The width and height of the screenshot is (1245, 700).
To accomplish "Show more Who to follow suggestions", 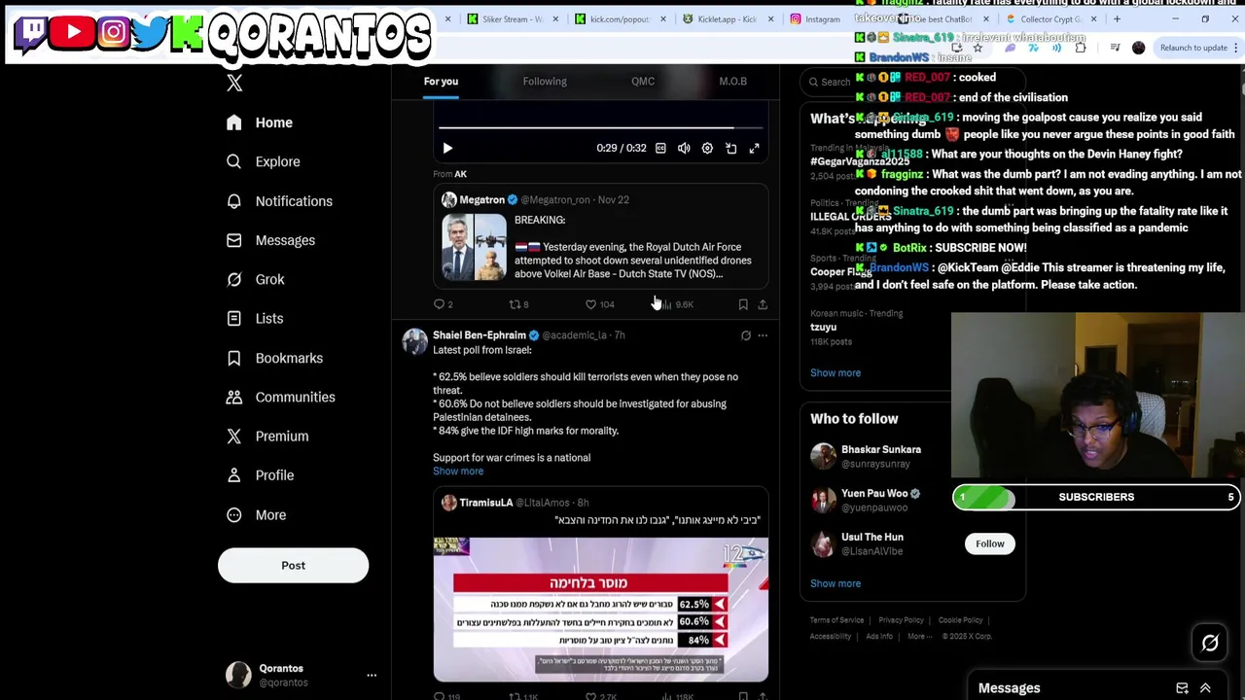I will (836, 583).
